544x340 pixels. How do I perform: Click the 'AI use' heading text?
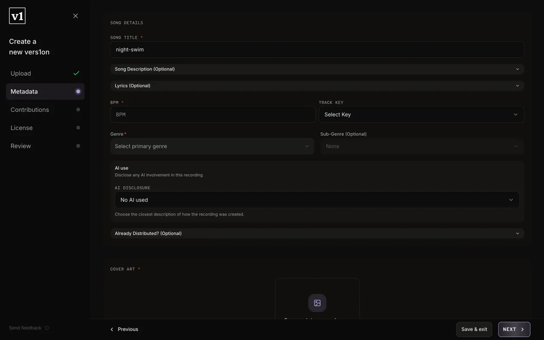tap(122, 168)
